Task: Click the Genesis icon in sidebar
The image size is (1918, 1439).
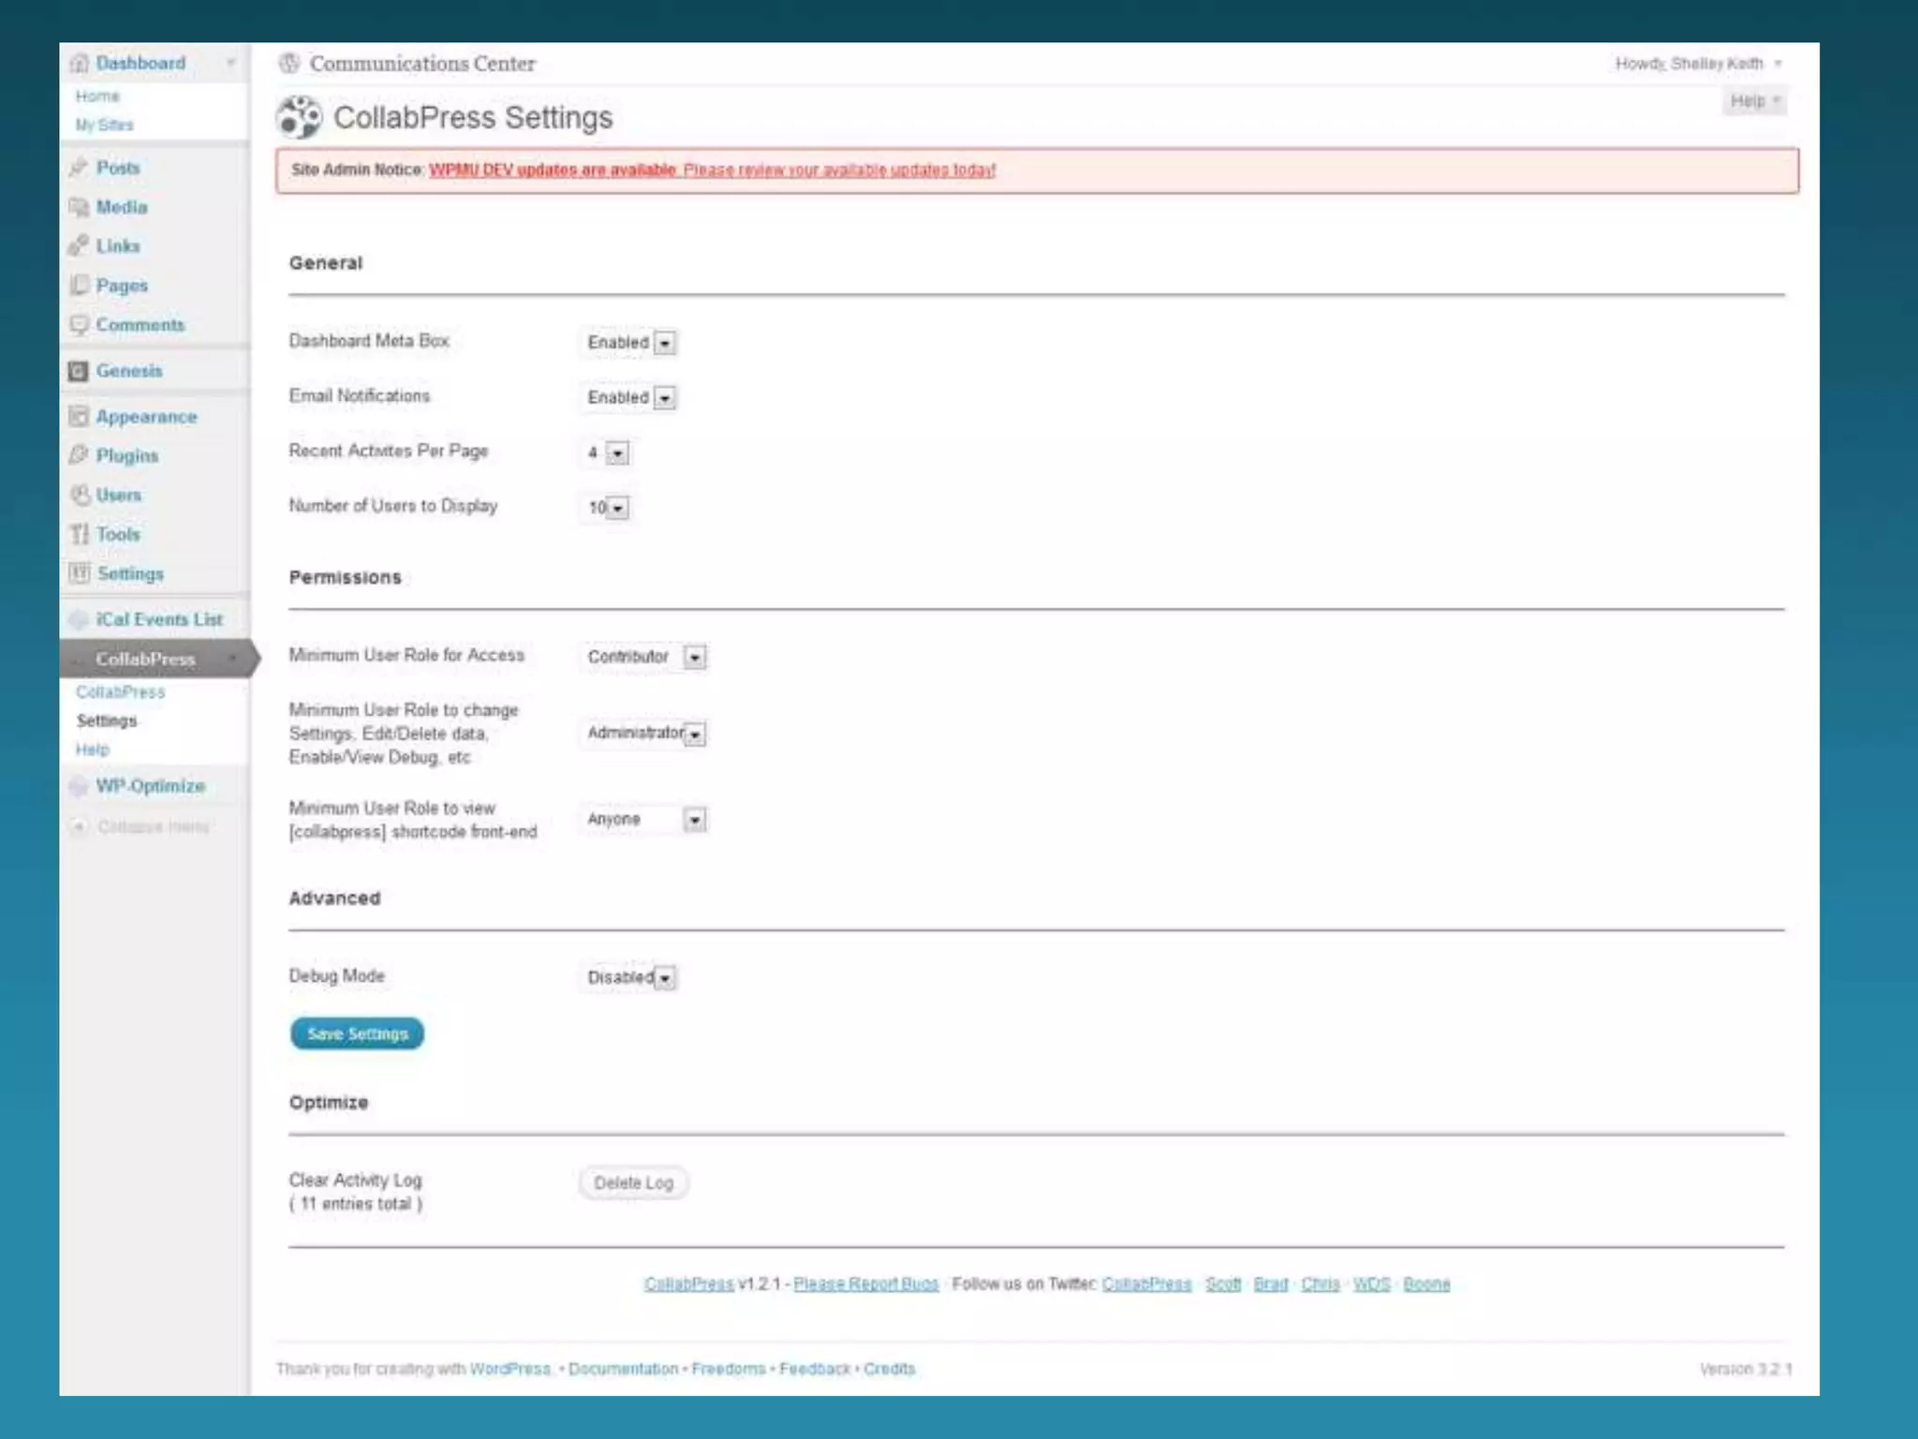Action: pyautogui.click(x=79, y=371)
